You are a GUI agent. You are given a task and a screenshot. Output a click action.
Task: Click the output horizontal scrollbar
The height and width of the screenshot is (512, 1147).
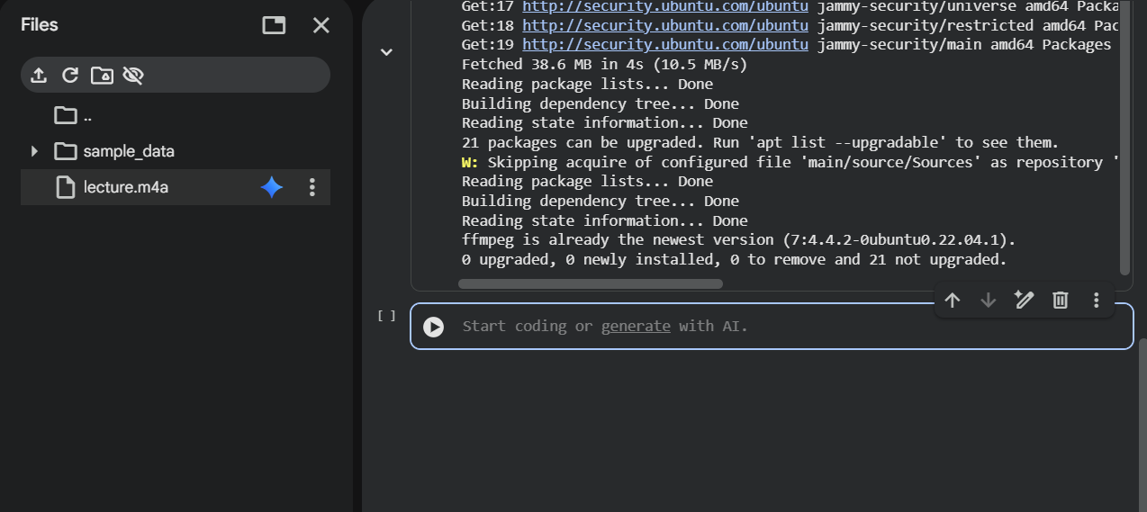tap(591, 283)
